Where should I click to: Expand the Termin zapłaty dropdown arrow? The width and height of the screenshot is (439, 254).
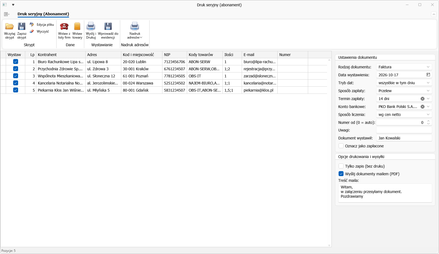click(428, 99)
